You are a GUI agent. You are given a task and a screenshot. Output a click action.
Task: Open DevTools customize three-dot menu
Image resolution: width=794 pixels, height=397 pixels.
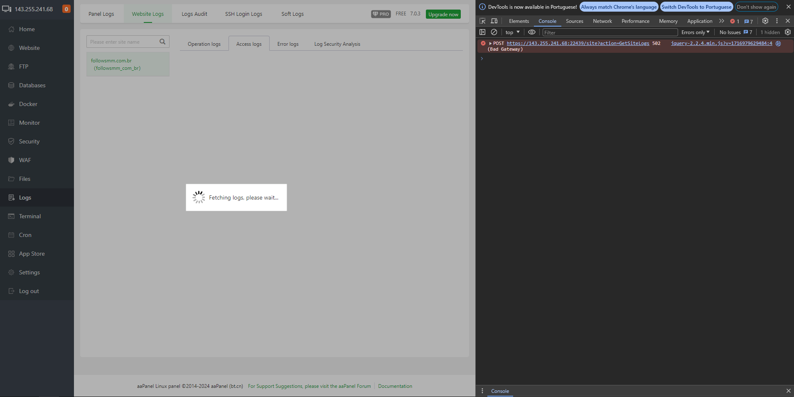(777, 21)
